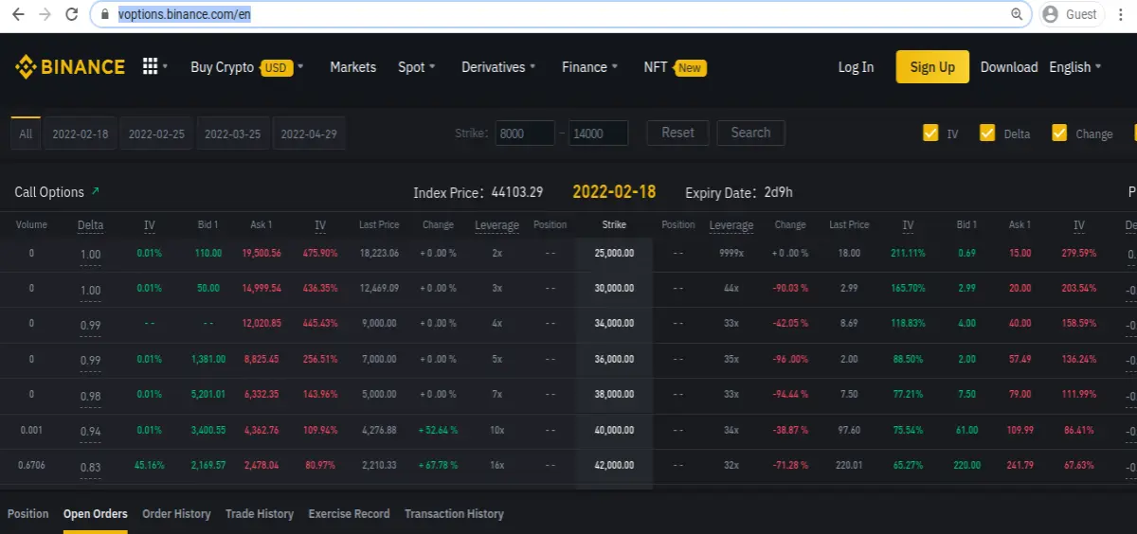Viewport: 1137px width, 534px height.
Task: Click put bid price 220.00
Action: (x=966, y=465)
